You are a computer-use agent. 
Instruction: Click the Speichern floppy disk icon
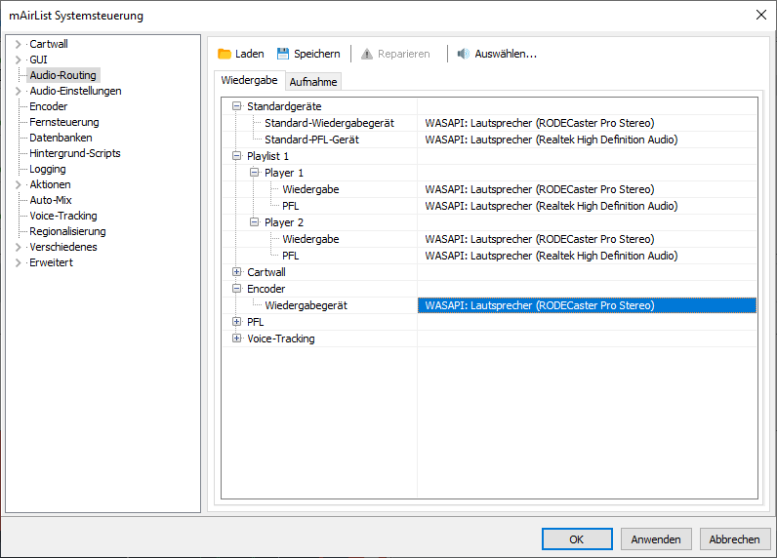click(x=283, y=54)
